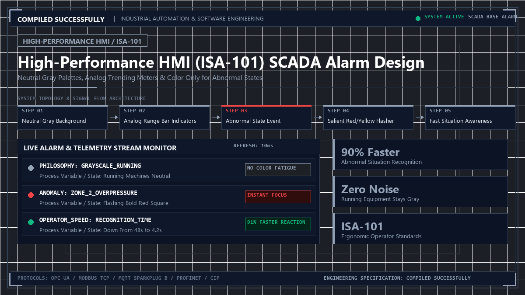Click COMPILED SUCCESSFULLY in the header
The height and width of the screenshot is (295, 525).
click(61, 19)
